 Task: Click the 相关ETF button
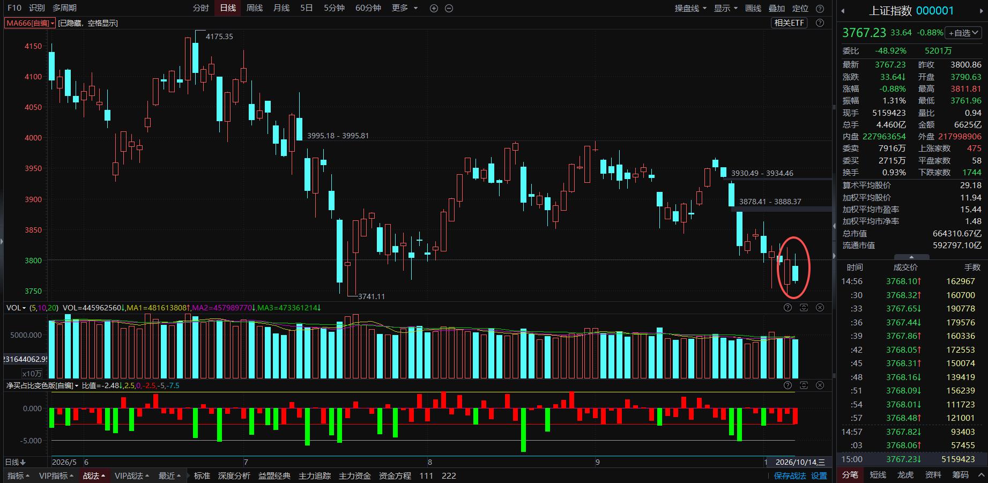pyautogui.click(x=789, y=23)
